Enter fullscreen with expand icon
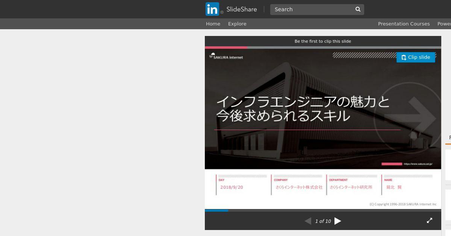451x236 pixels. pyautogui.click(x=430, y=221)
